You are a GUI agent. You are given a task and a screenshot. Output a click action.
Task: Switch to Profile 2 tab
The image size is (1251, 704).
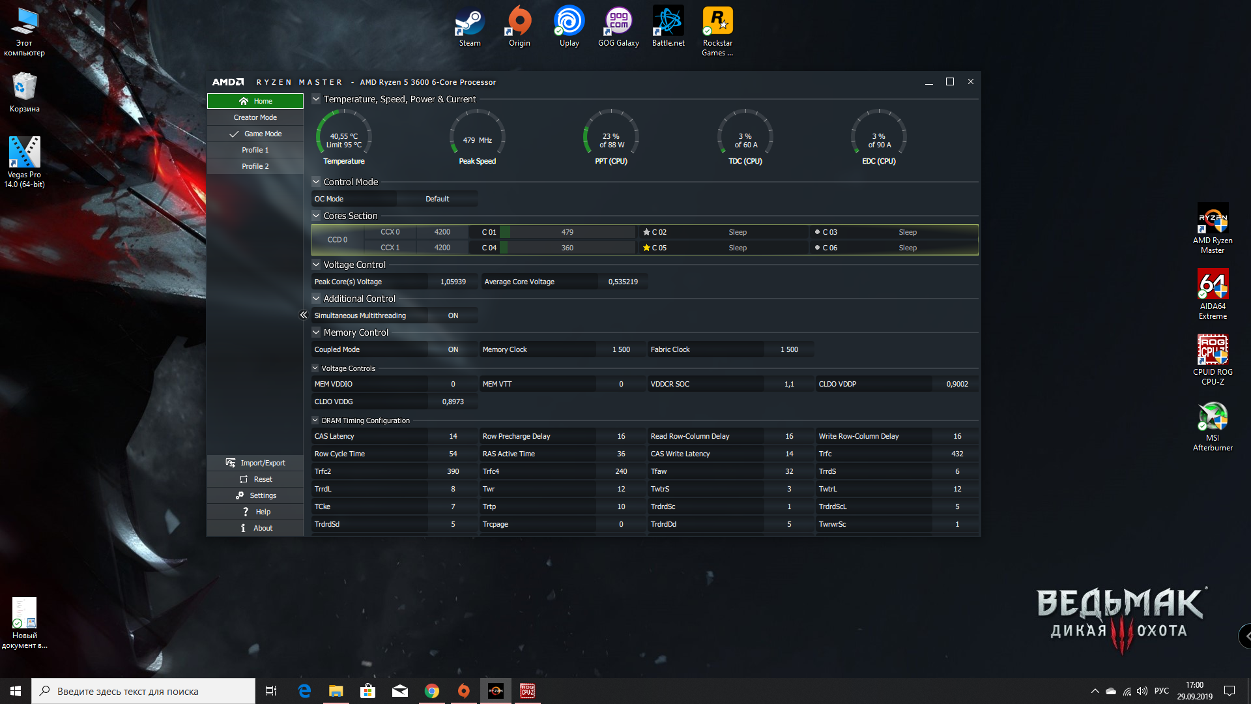255,166
